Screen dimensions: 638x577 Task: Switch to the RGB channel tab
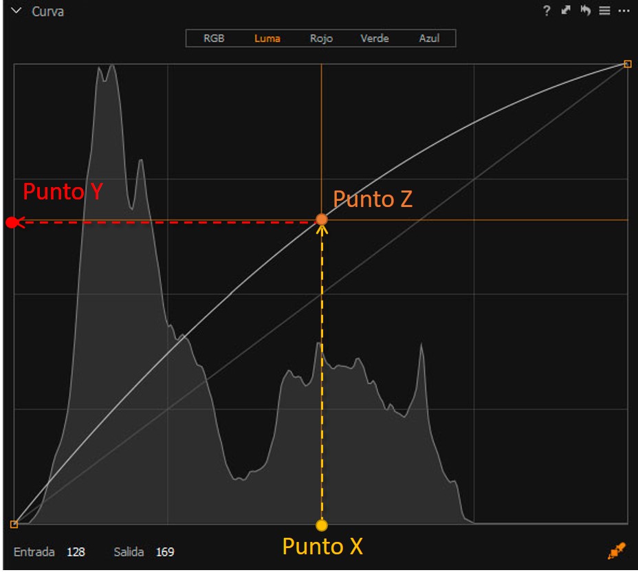[214, 39]
